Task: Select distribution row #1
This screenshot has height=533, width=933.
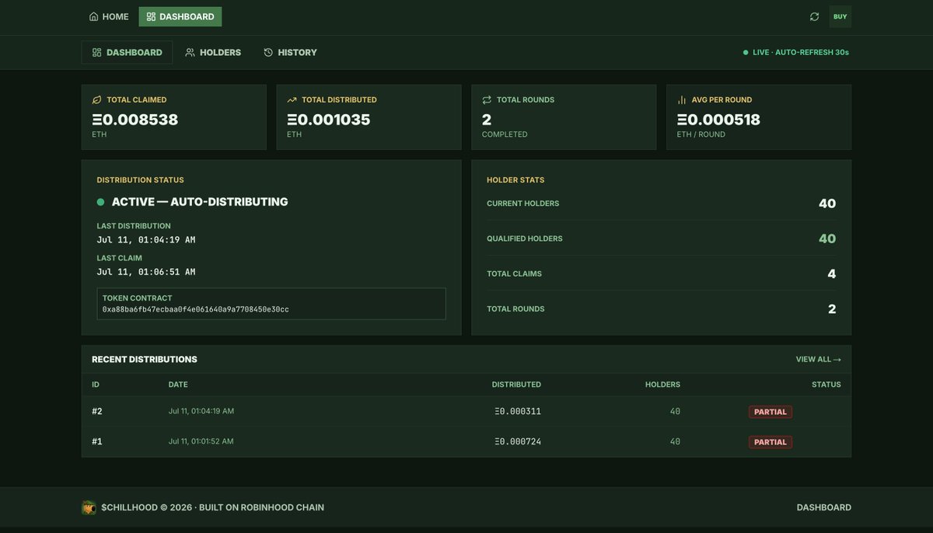Action: point(466,442)
